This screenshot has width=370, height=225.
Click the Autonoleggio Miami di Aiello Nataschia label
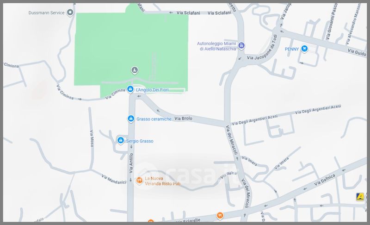click(x=216, y=46)
